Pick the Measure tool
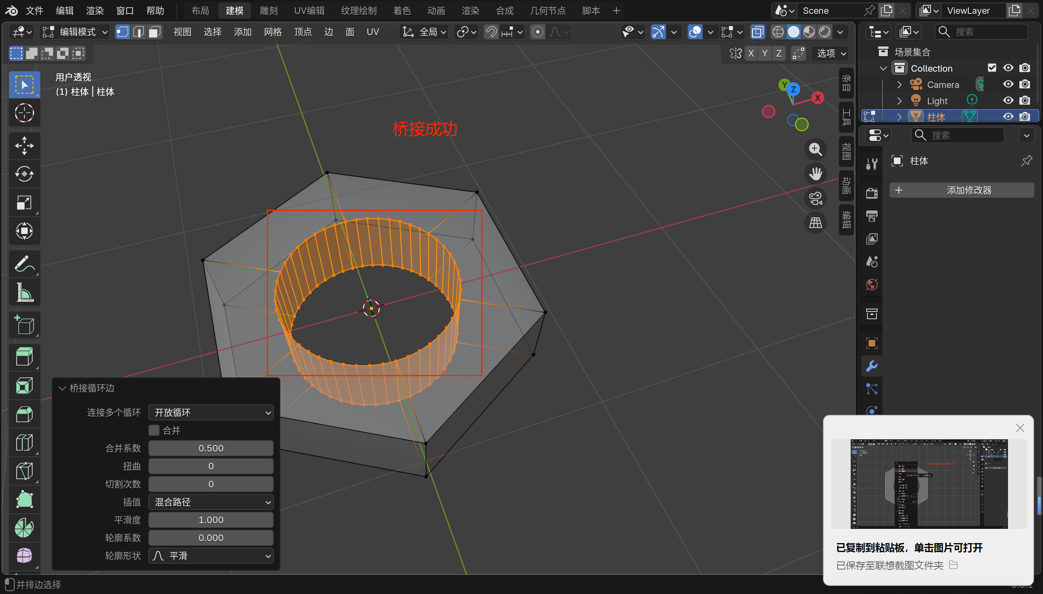This screenshot has width=1043, height=594. [24, 292]
